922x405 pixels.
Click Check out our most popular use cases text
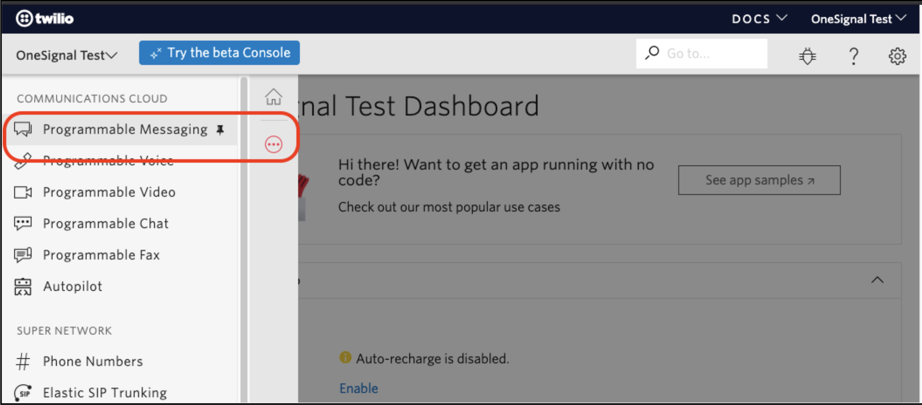[449, 207]
